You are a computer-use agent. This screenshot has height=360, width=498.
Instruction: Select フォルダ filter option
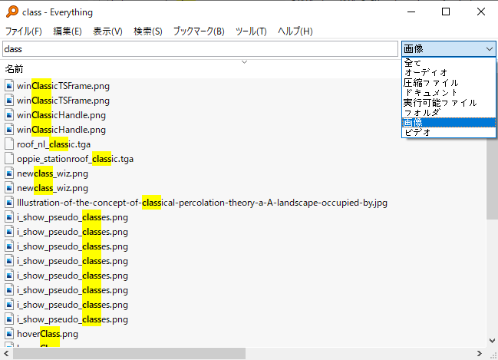(448, 113)
